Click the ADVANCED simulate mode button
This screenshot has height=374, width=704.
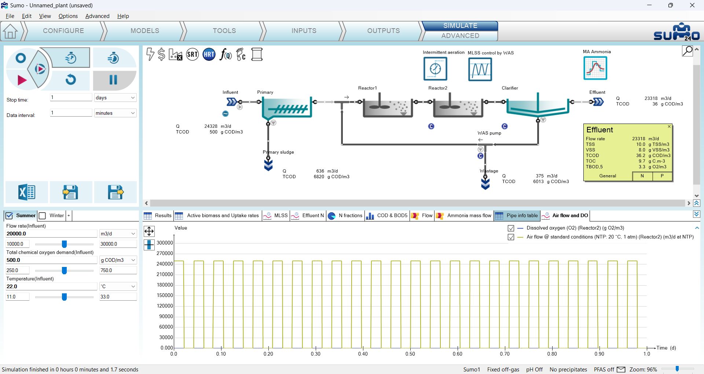click(460, 36)
